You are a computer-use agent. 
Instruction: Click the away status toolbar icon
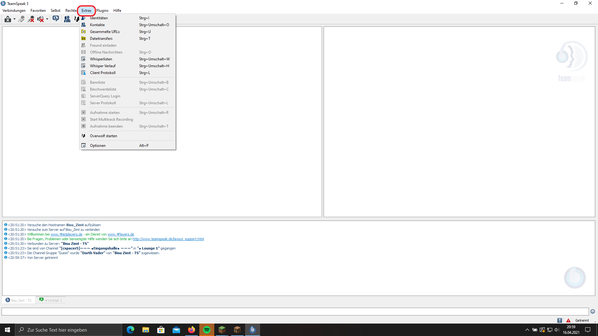8,19
